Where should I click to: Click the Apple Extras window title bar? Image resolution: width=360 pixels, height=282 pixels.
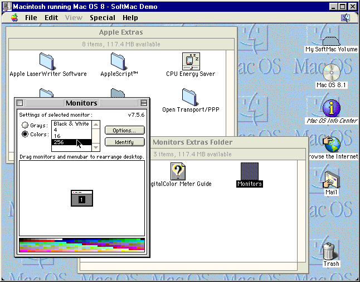coord(121,32)
